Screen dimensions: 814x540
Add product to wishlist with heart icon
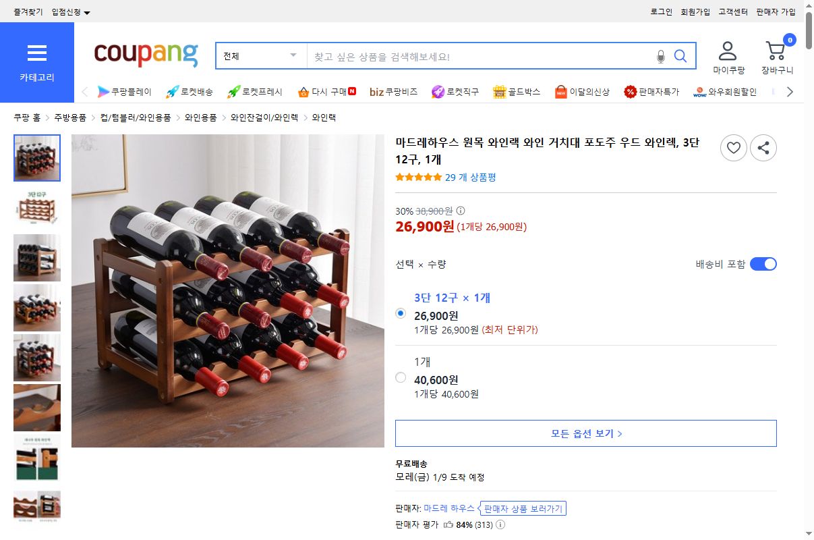point(734,148)
